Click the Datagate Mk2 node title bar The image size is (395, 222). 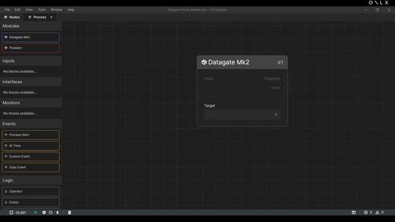[x=242, y=62]
